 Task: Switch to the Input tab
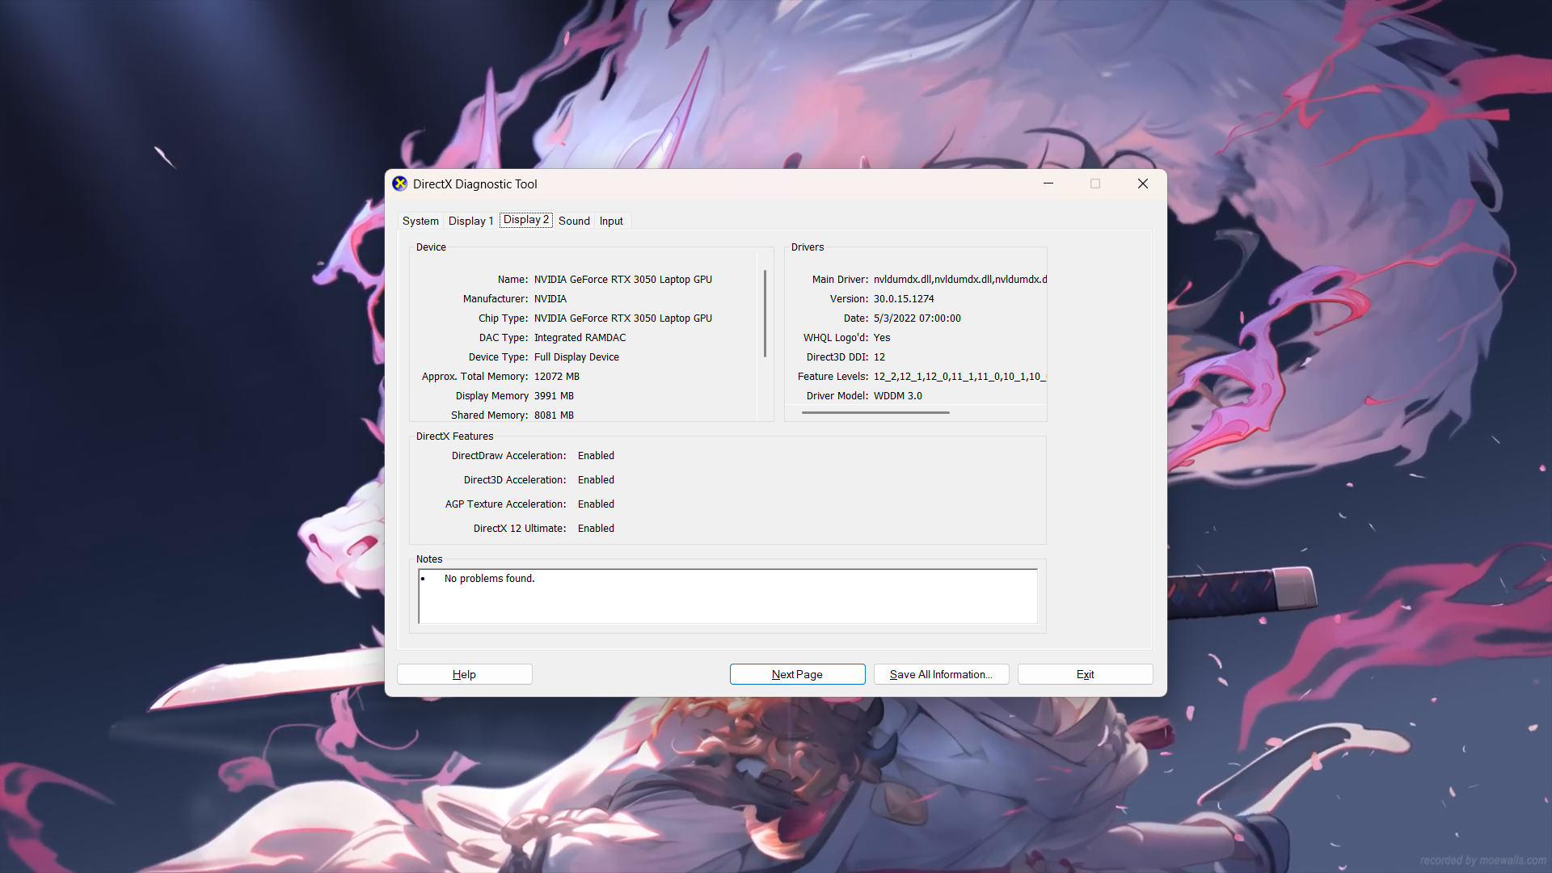611,221
